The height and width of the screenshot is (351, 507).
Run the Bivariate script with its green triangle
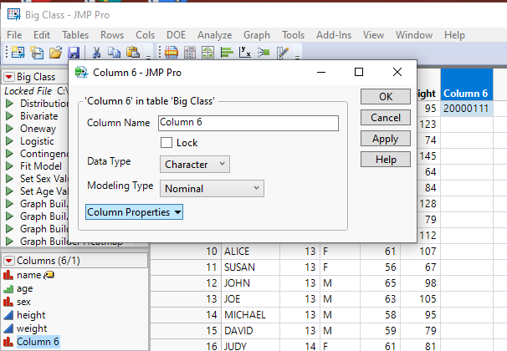tap(10, 116)
